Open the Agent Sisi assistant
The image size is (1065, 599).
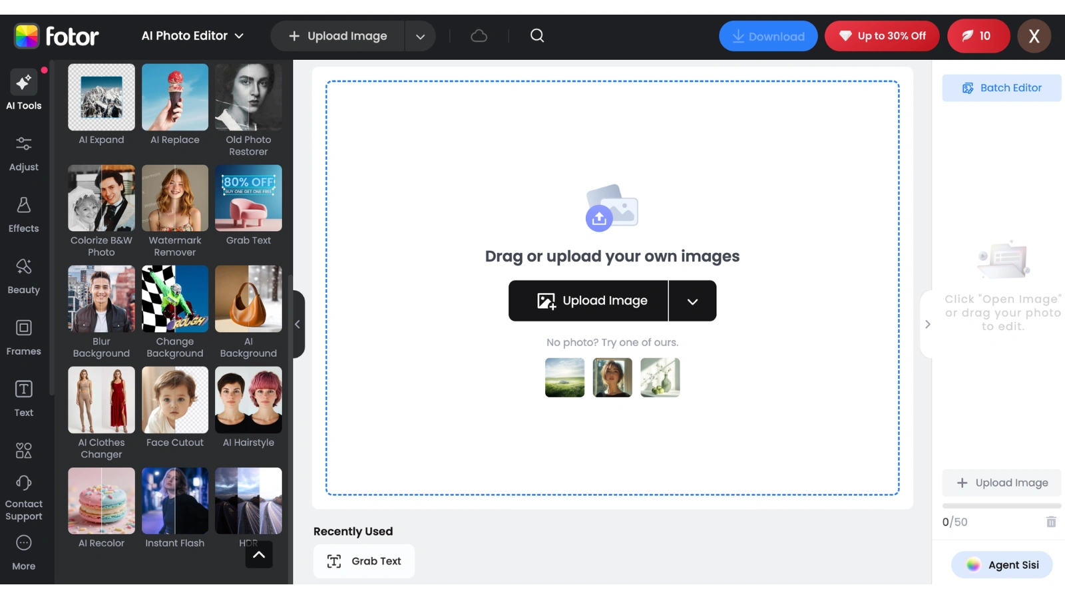point(1002,564)
